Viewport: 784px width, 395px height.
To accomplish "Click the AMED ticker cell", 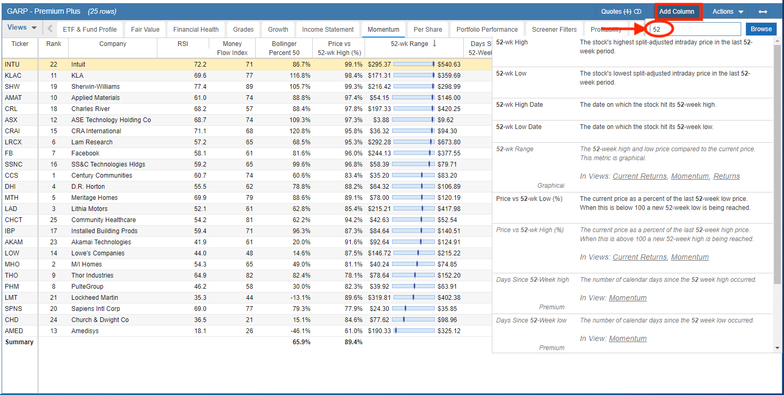I will (14, 331).
